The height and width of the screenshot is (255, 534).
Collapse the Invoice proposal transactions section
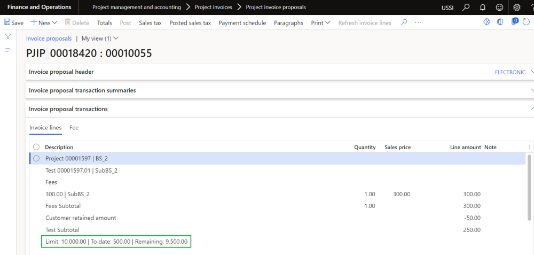531,109
